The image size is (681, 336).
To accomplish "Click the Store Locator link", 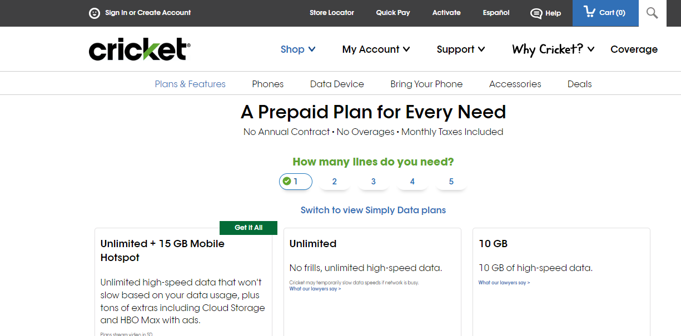I will 332,13.
